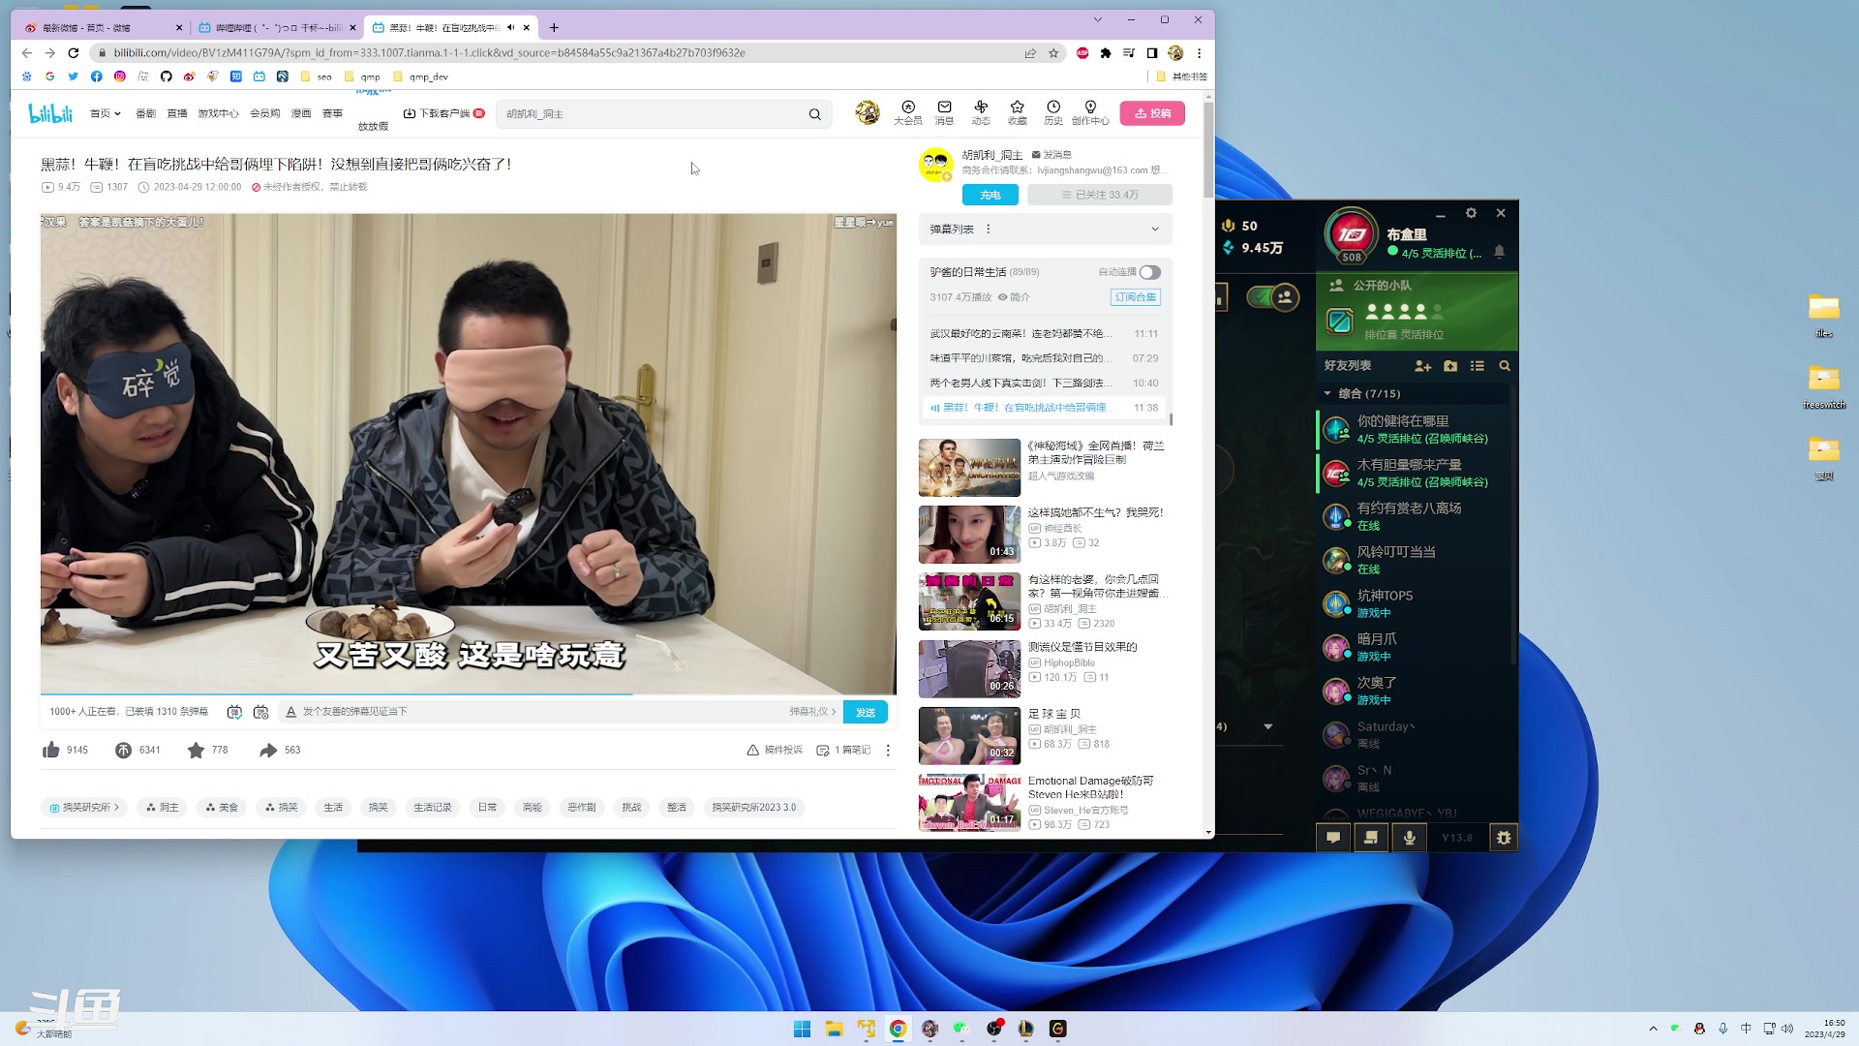
Task: Add friend in the League client friends list
Action: tap(1422, 366)
